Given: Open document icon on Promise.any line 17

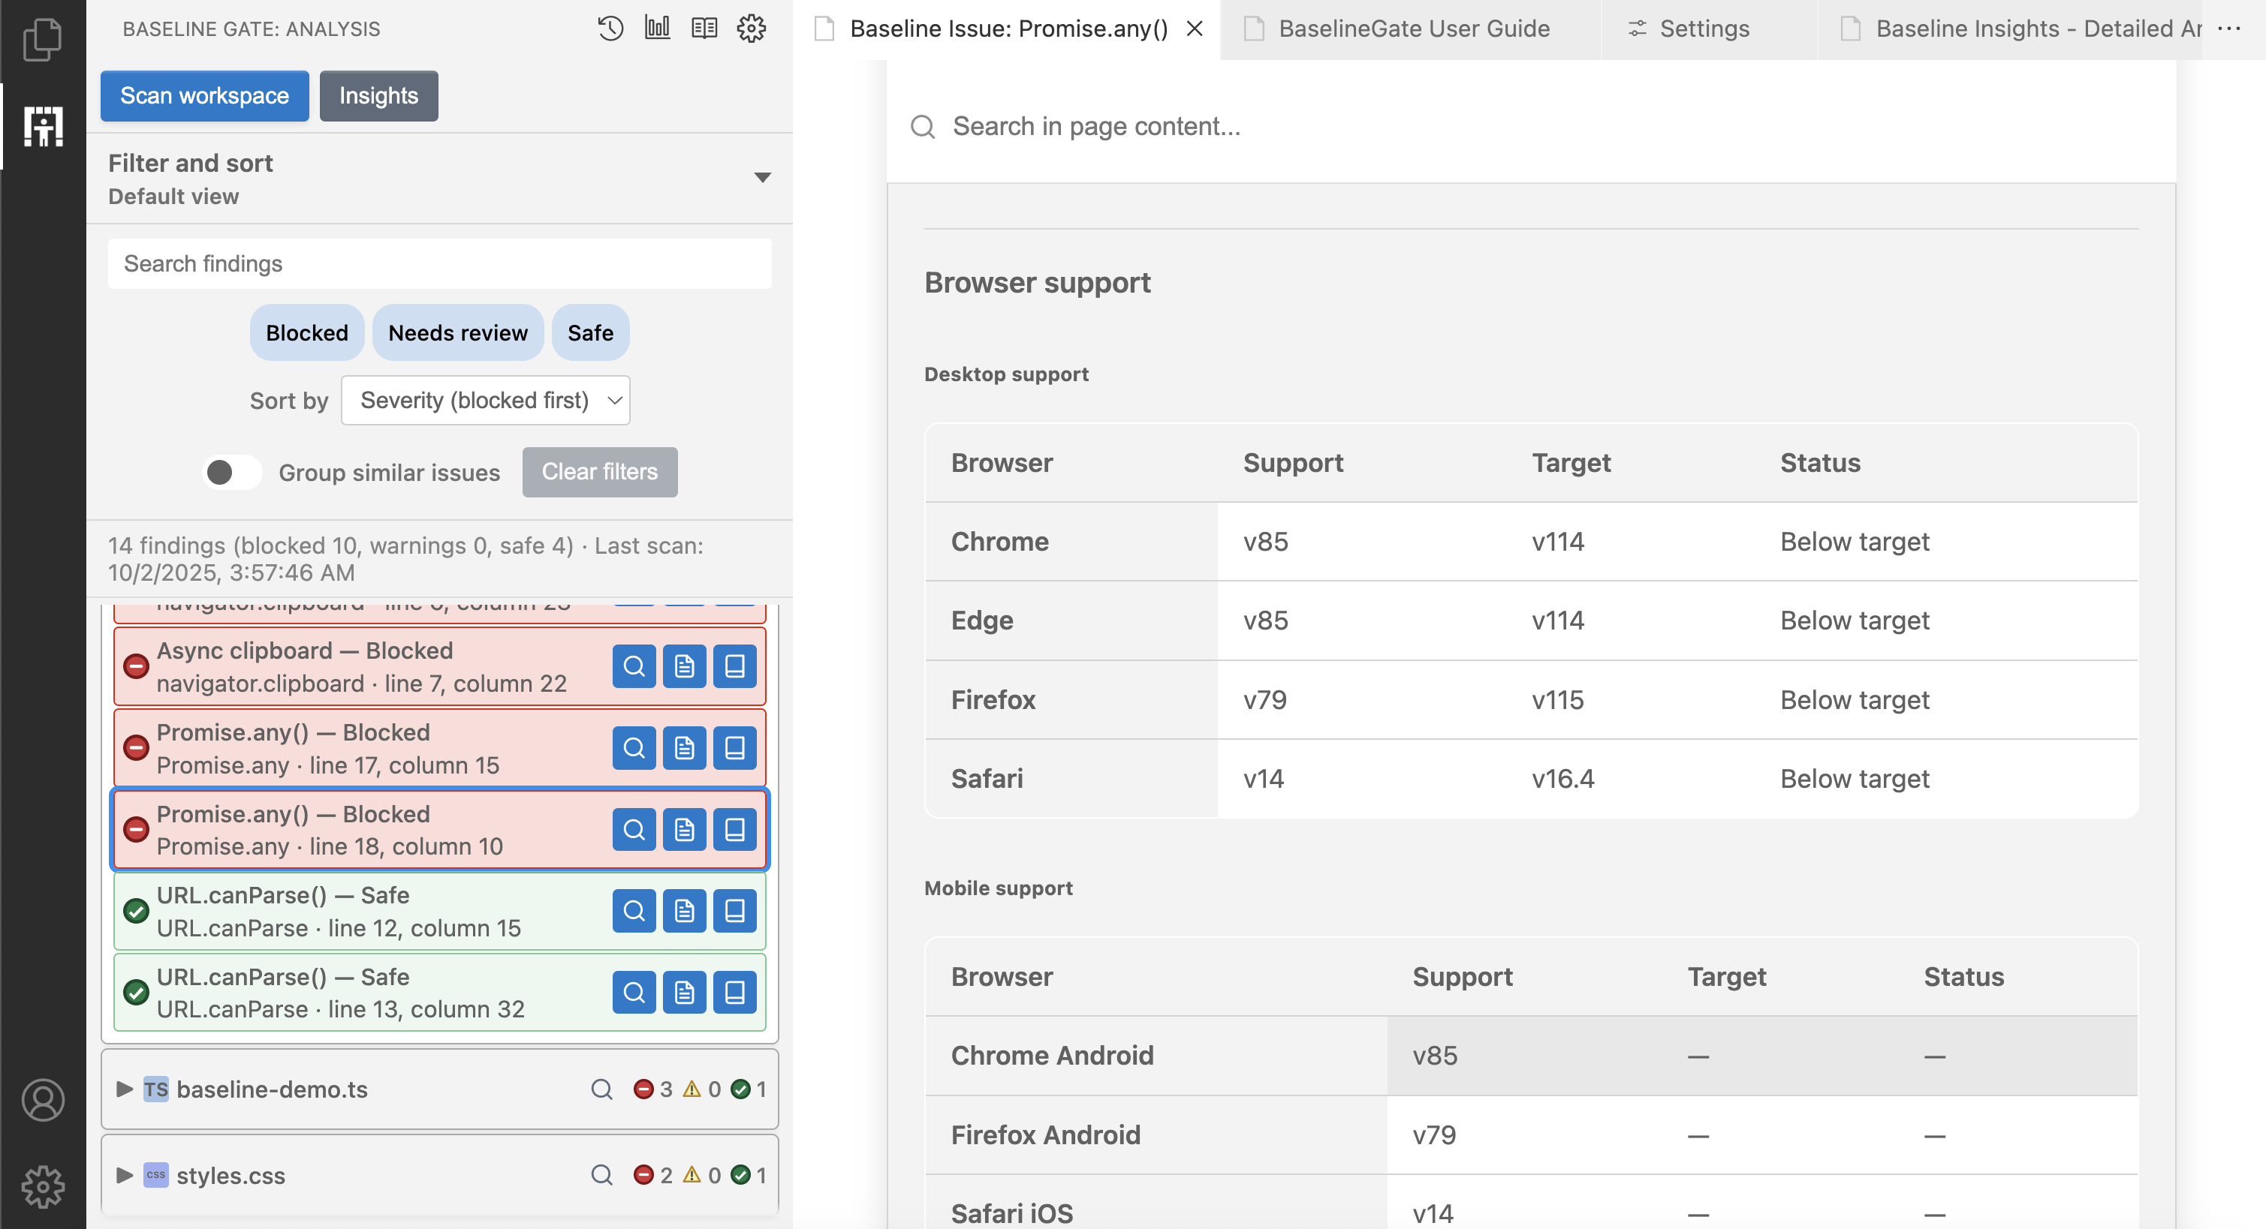Looking at the screenshot, I should [x=684, y=748].
